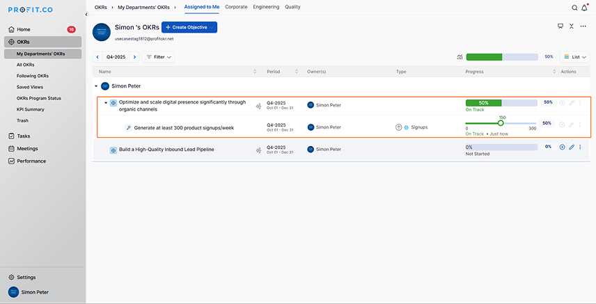The height and width of the screenshot is (304, 596).
Task: Click the OKRs breadcrumb link
Action: [101, 7]
